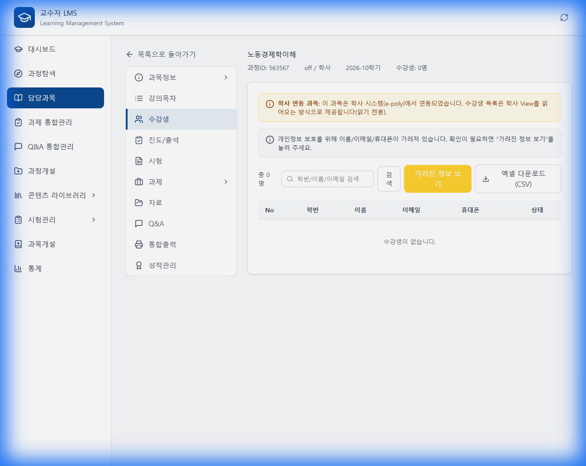Click the refresh icon in the top header
This screenshot has width=586, height=466.
pyautogui.click(x=564, y=17)
